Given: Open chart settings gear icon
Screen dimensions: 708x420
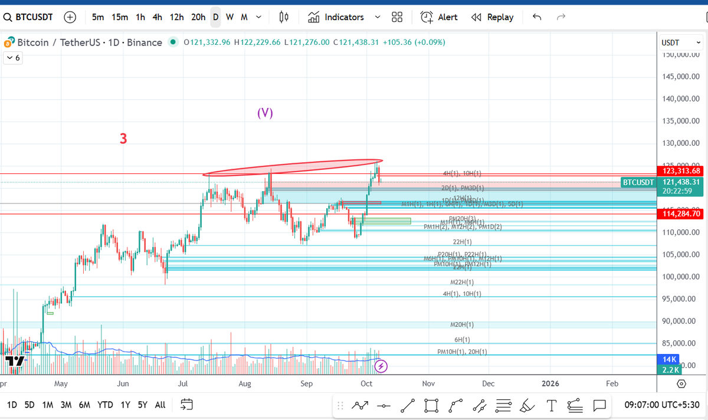Looking at the screenshot, I should [681, 383].
